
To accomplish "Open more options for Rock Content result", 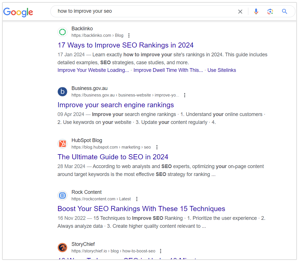I will point(137,199).
